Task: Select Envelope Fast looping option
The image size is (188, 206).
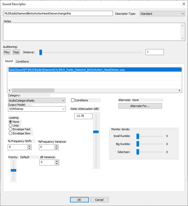Action: [11, 129]
